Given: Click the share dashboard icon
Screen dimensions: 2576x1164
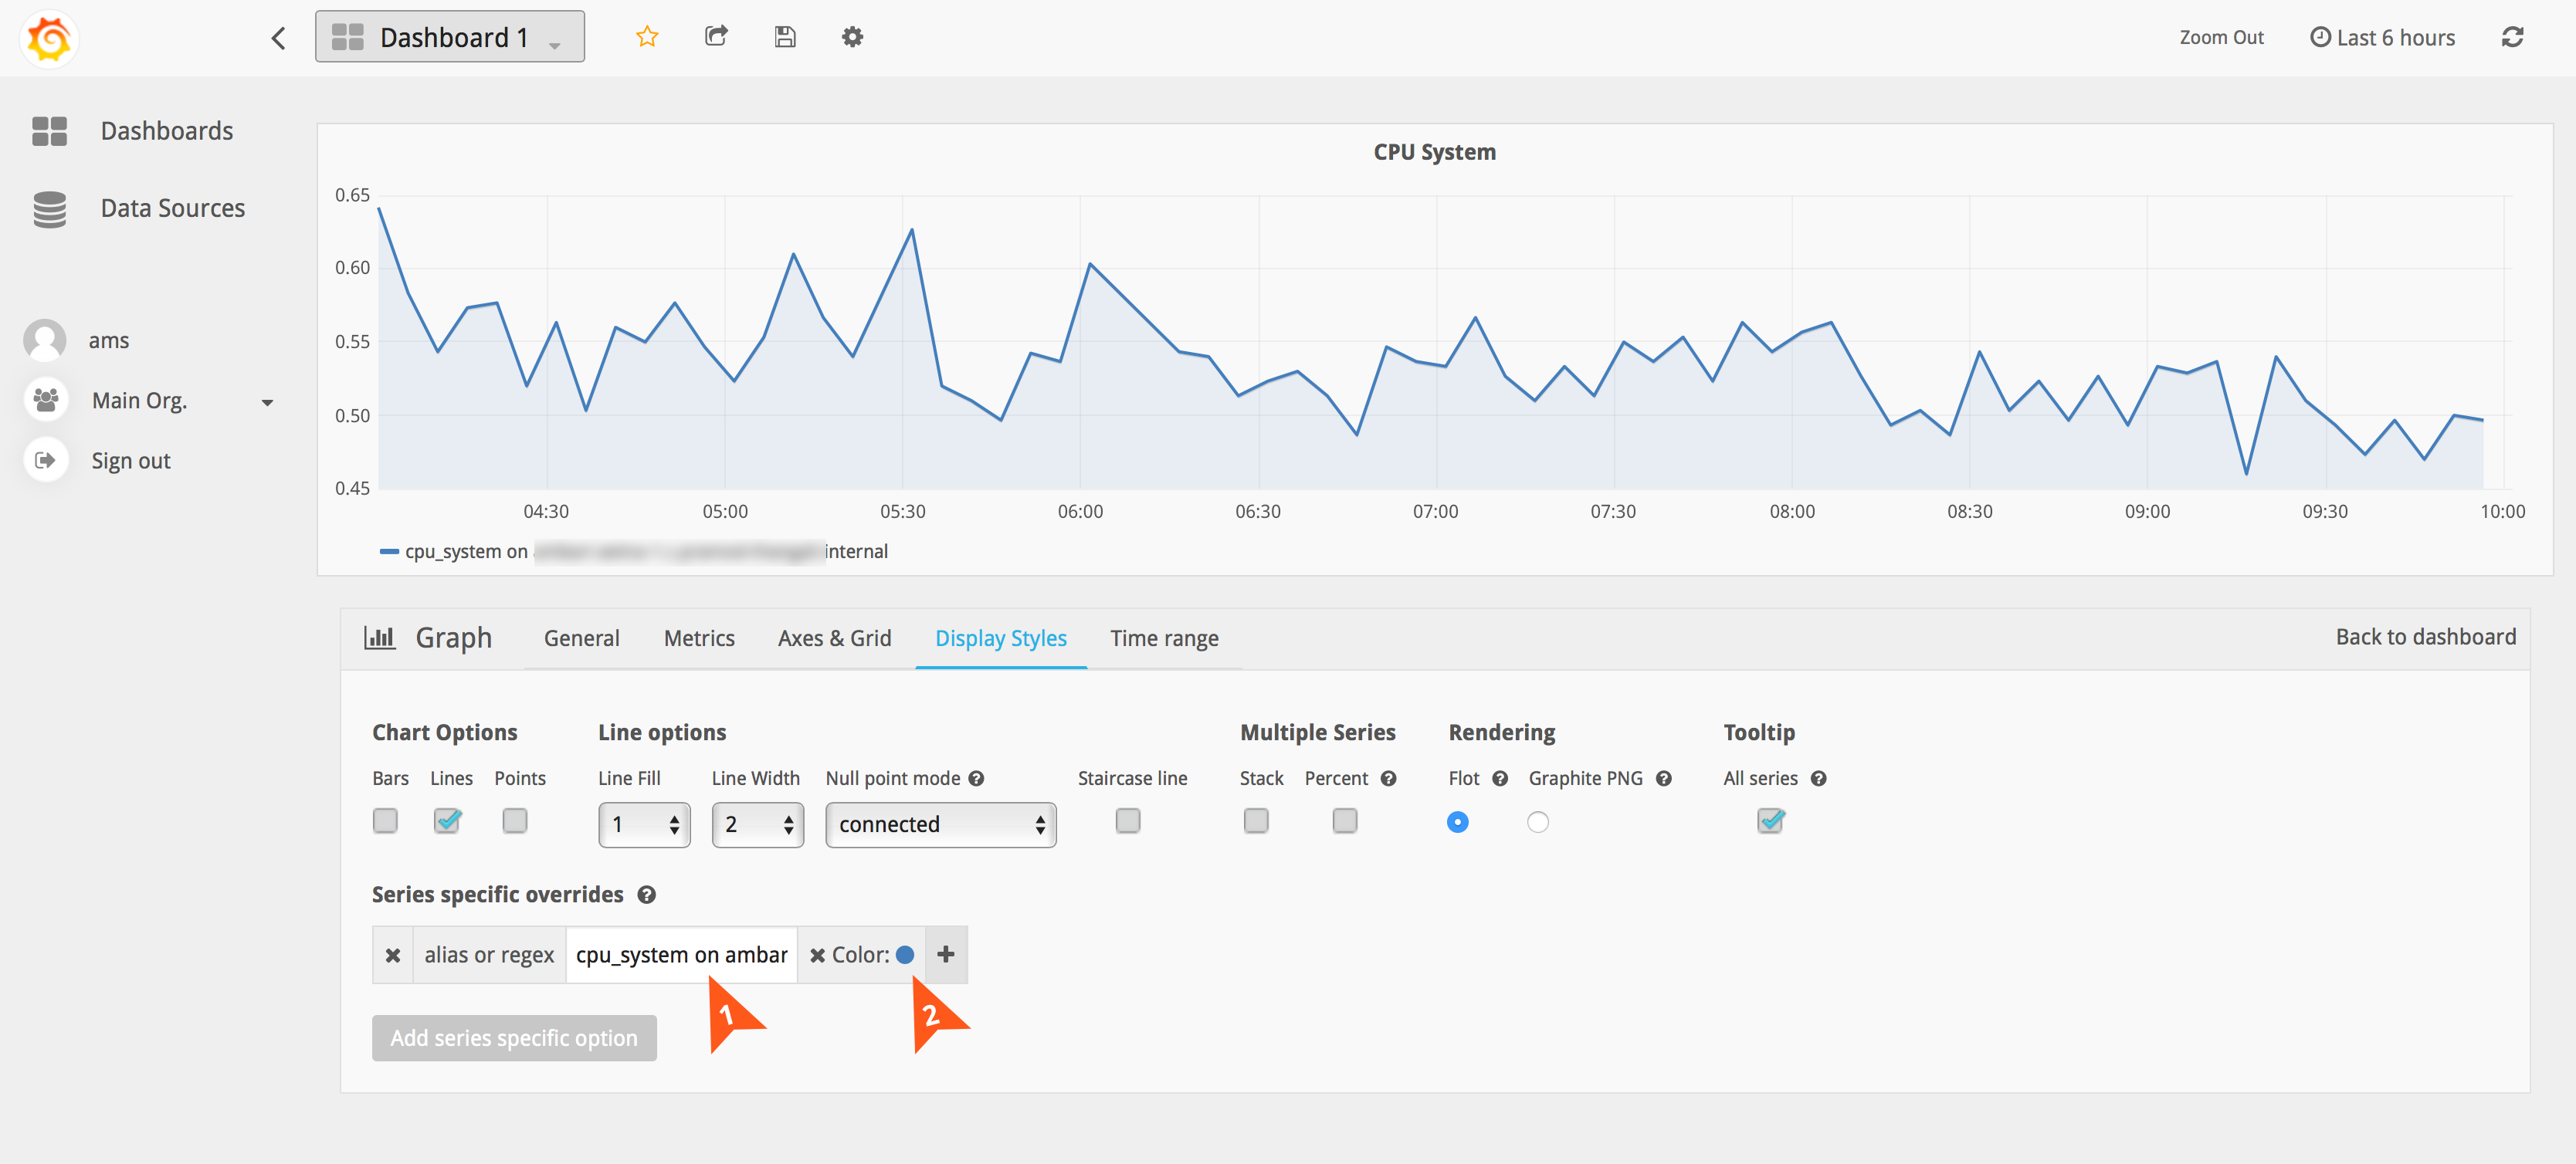Looking at the screenshot, I should tap(716, 37).
